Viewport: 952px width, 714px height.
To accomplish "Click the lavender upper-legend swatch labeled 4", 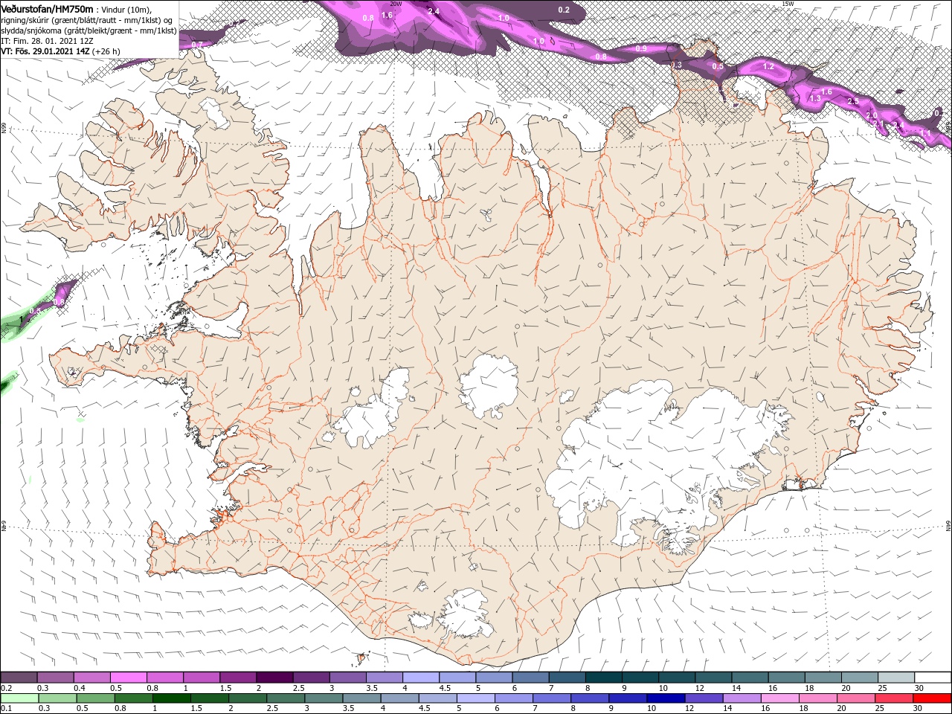I will (419, 678).
